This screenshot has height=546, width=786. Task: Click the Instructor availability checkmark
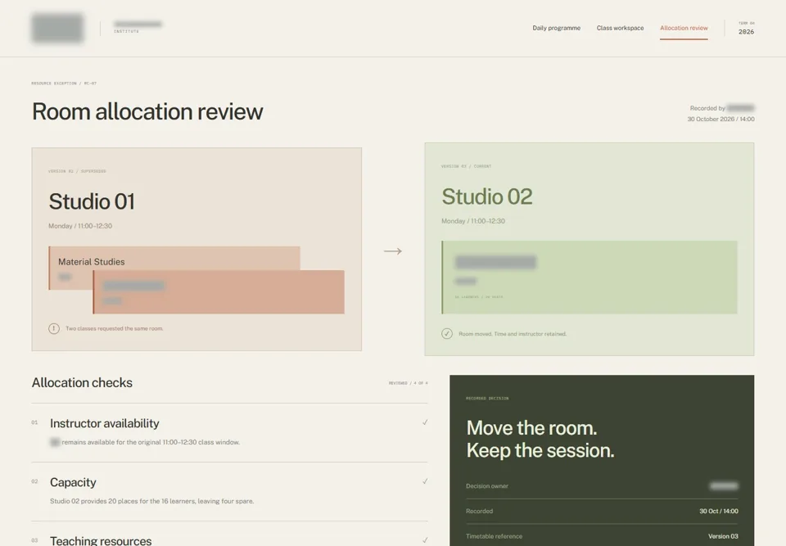(x=425, y=422)
